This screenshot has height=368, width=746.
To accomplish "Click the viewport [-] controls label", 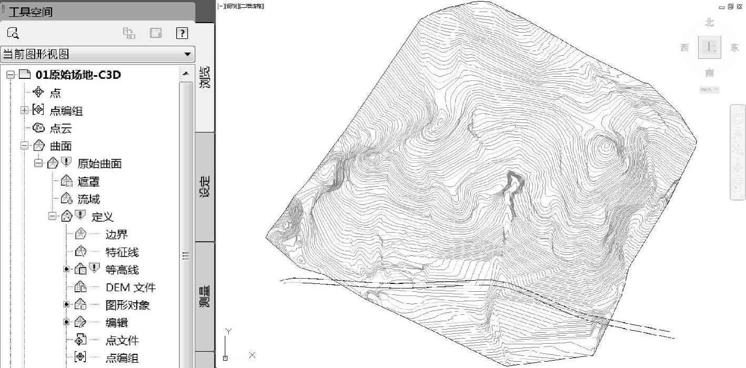I will click(x=220, y=6).
